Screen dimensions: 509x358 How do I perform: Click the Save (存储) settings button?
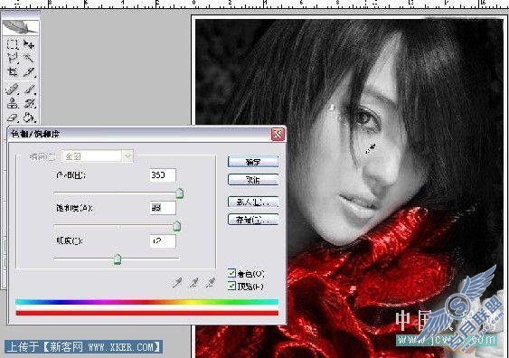(x=253, y=220)
